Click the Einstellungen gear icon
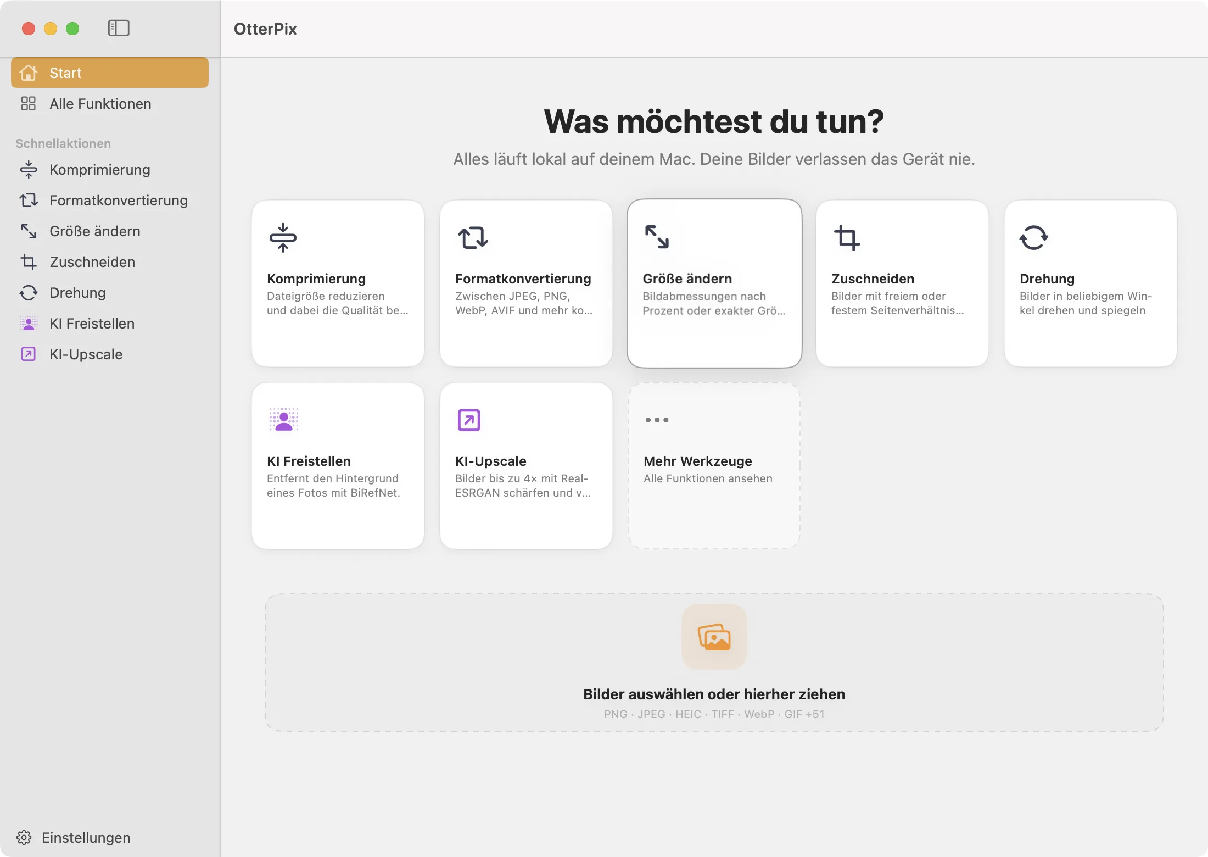Viewport: 1208px width, 857px height. 24,837
